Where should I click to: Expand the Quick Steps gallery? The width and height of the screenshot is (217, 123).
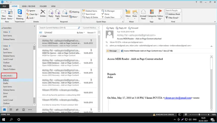pos(122,17)
